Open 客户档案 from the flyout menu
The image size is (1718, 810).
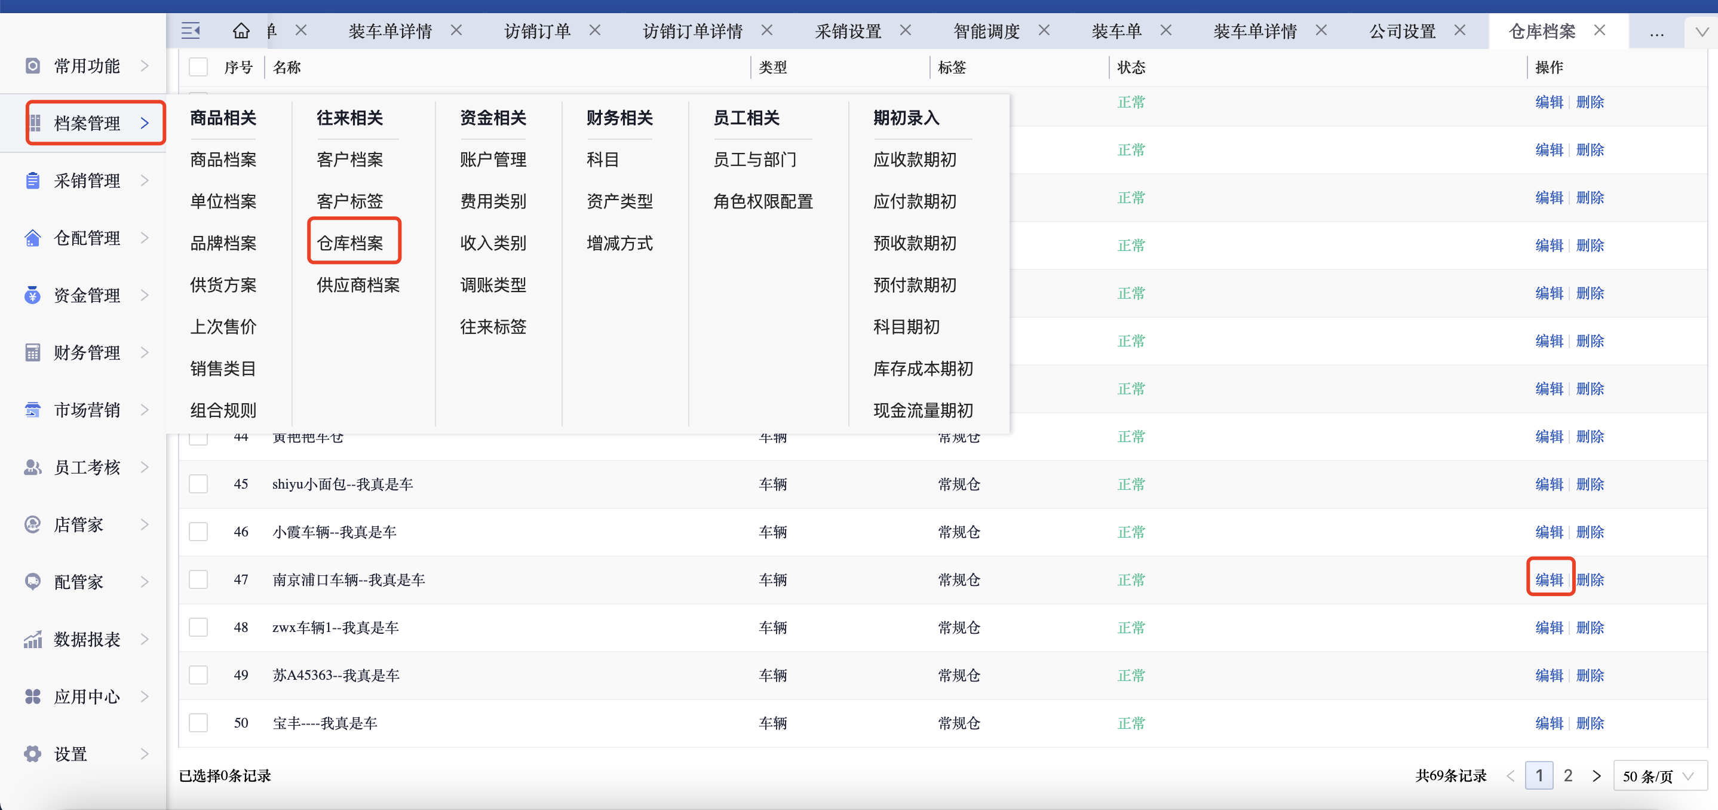[x=349, y=159]
